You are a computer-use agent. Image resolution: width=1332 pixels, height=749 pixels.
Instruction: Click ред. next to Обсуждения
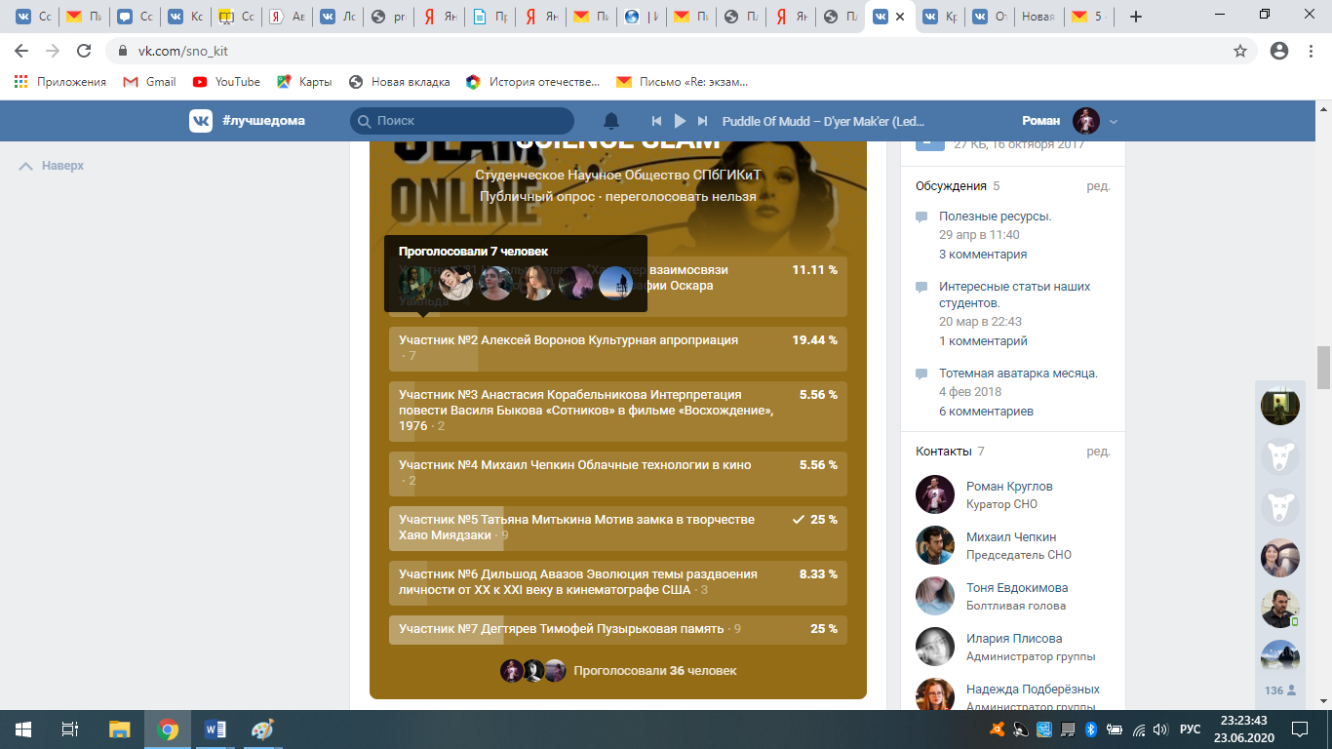pos(1098,186)
